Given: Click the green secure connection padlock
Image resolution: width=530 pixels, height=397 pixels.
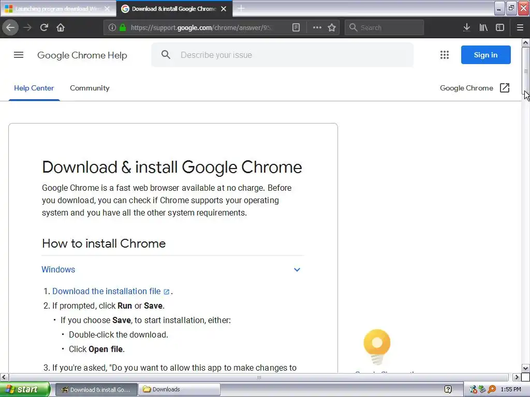Looking at the screenshot, I should click(x=123, y=27).
